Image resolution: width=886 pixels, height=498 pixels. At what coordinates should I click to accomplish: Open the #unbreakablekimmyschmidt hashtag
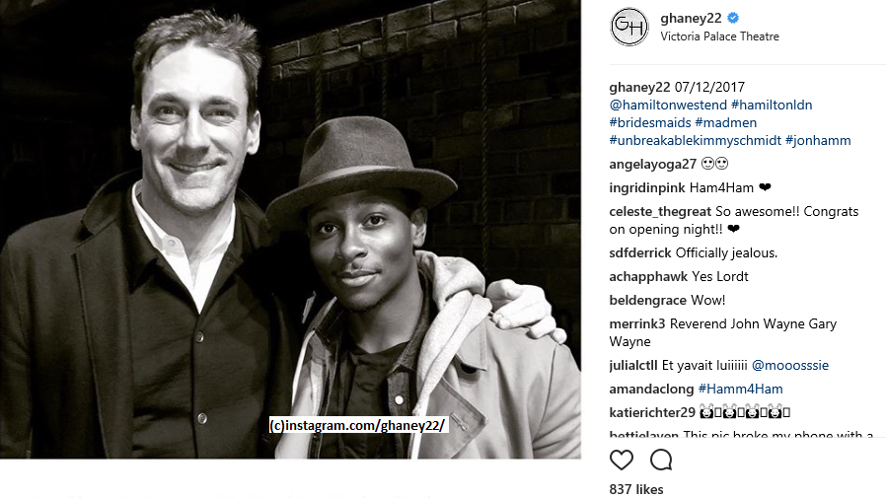pos(695,141)
